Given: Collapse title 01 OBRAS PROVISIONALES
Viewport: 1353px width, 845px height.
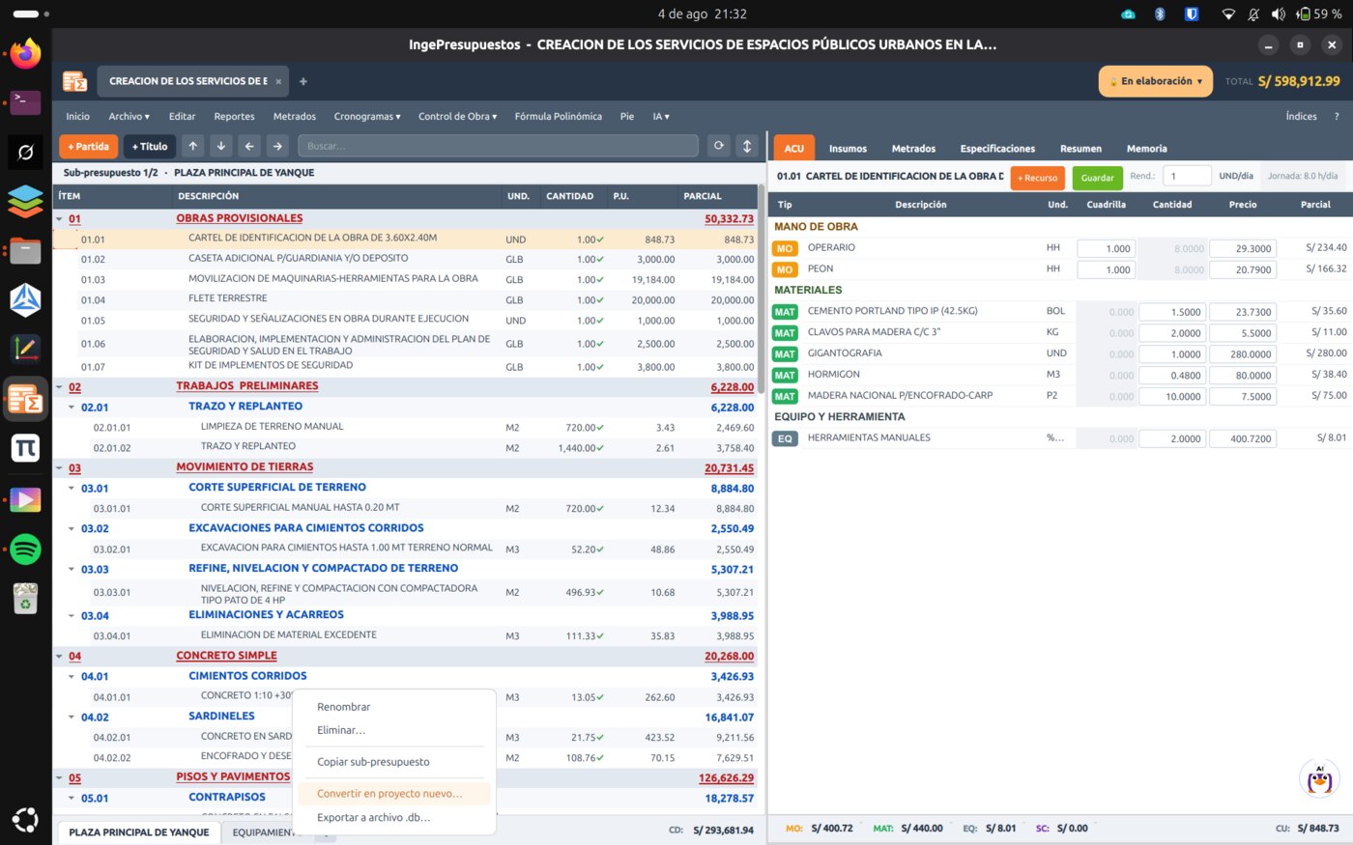Looking at the screenshot, I should pyautogui.click(x=59, y=219).
